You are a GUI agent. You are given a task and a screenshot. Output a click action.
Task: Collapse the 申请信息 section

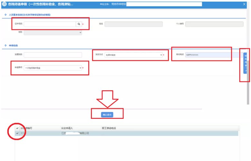(5, 46)
